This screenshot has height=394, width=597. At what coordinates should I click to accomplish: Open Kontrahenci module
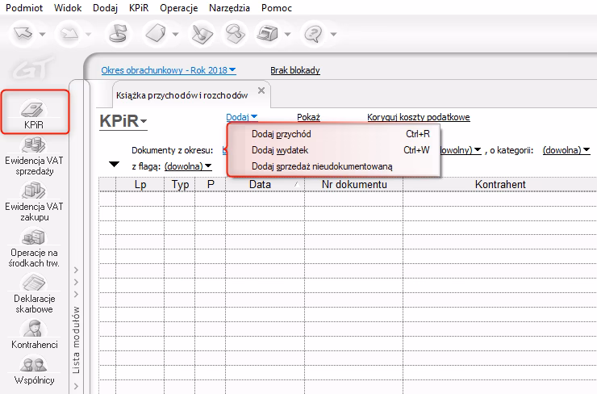pyautogui.click(x=34, y=335)
